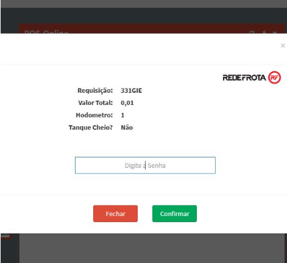The height and width of the screenshot is (263, 287).
Task: Click the Valor Total amount 0,01
Action: (127, 103)
